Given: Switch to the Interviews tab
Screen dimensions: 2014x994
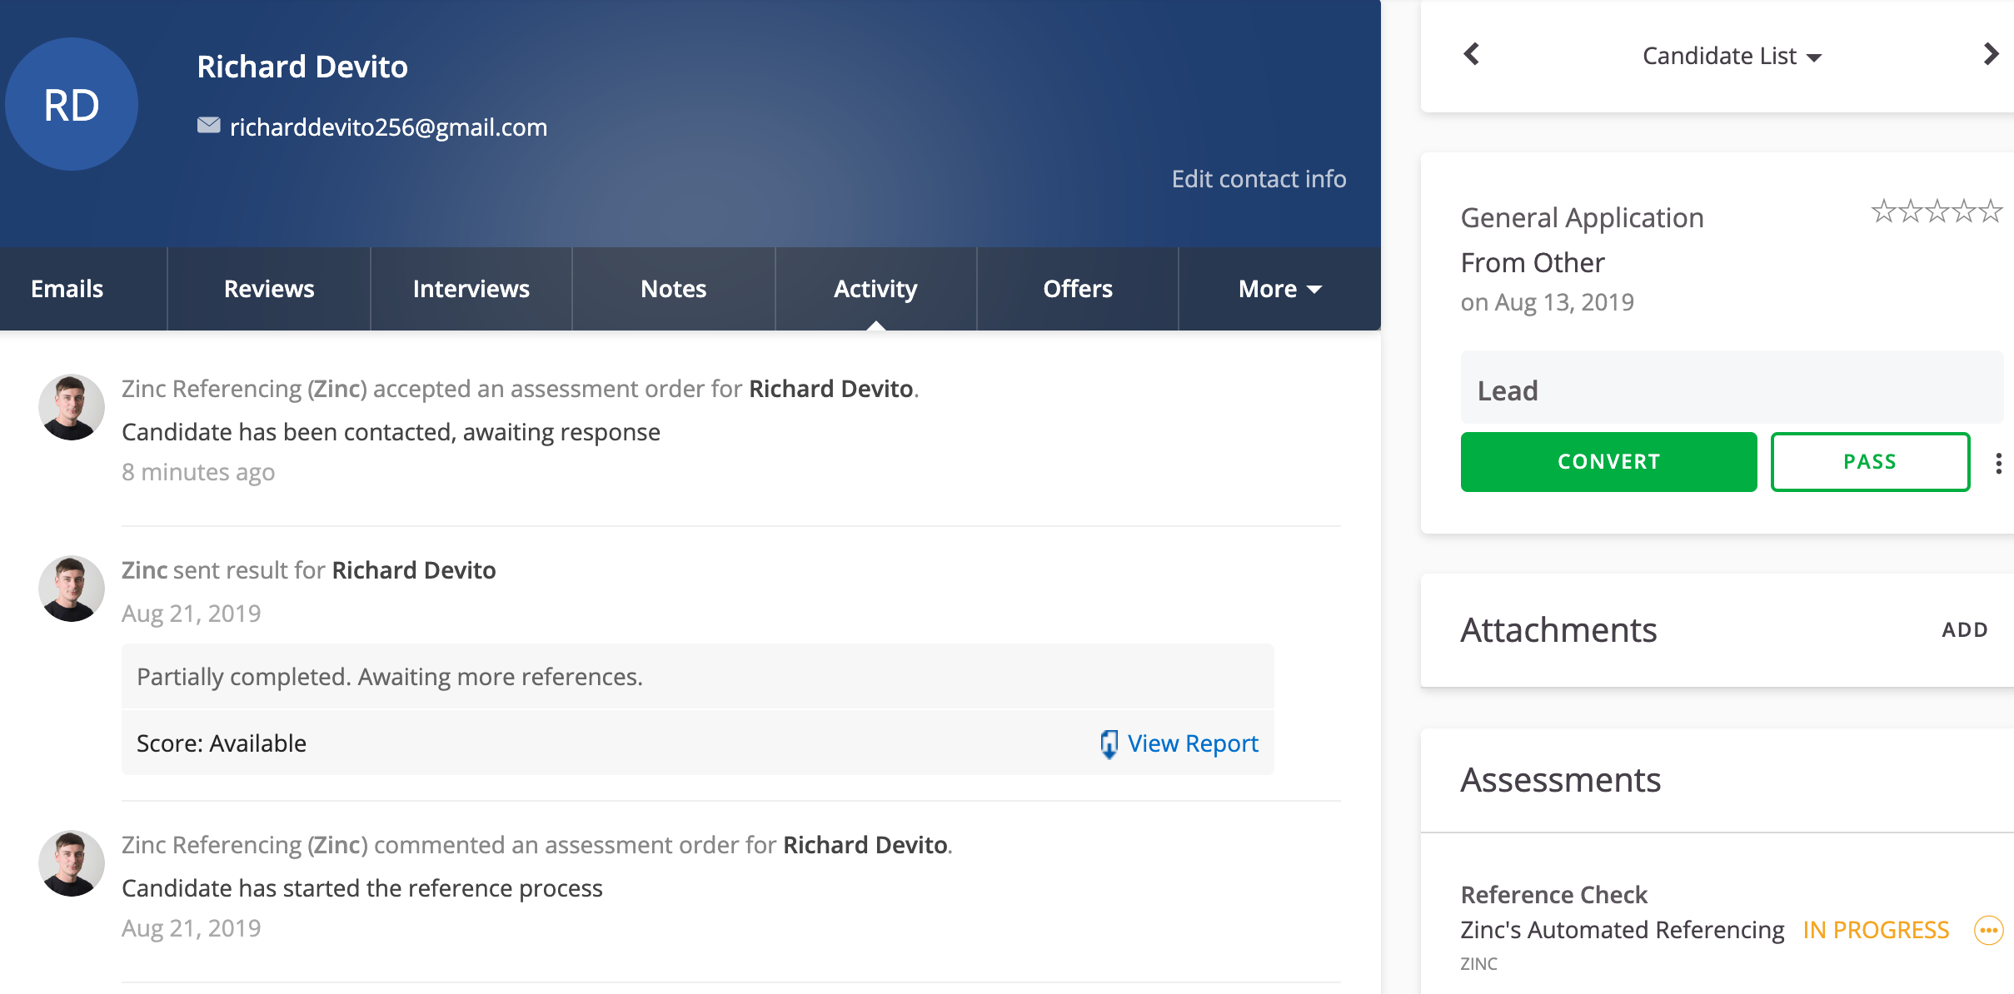Looking at the screenshot, I should click(471, 289).
